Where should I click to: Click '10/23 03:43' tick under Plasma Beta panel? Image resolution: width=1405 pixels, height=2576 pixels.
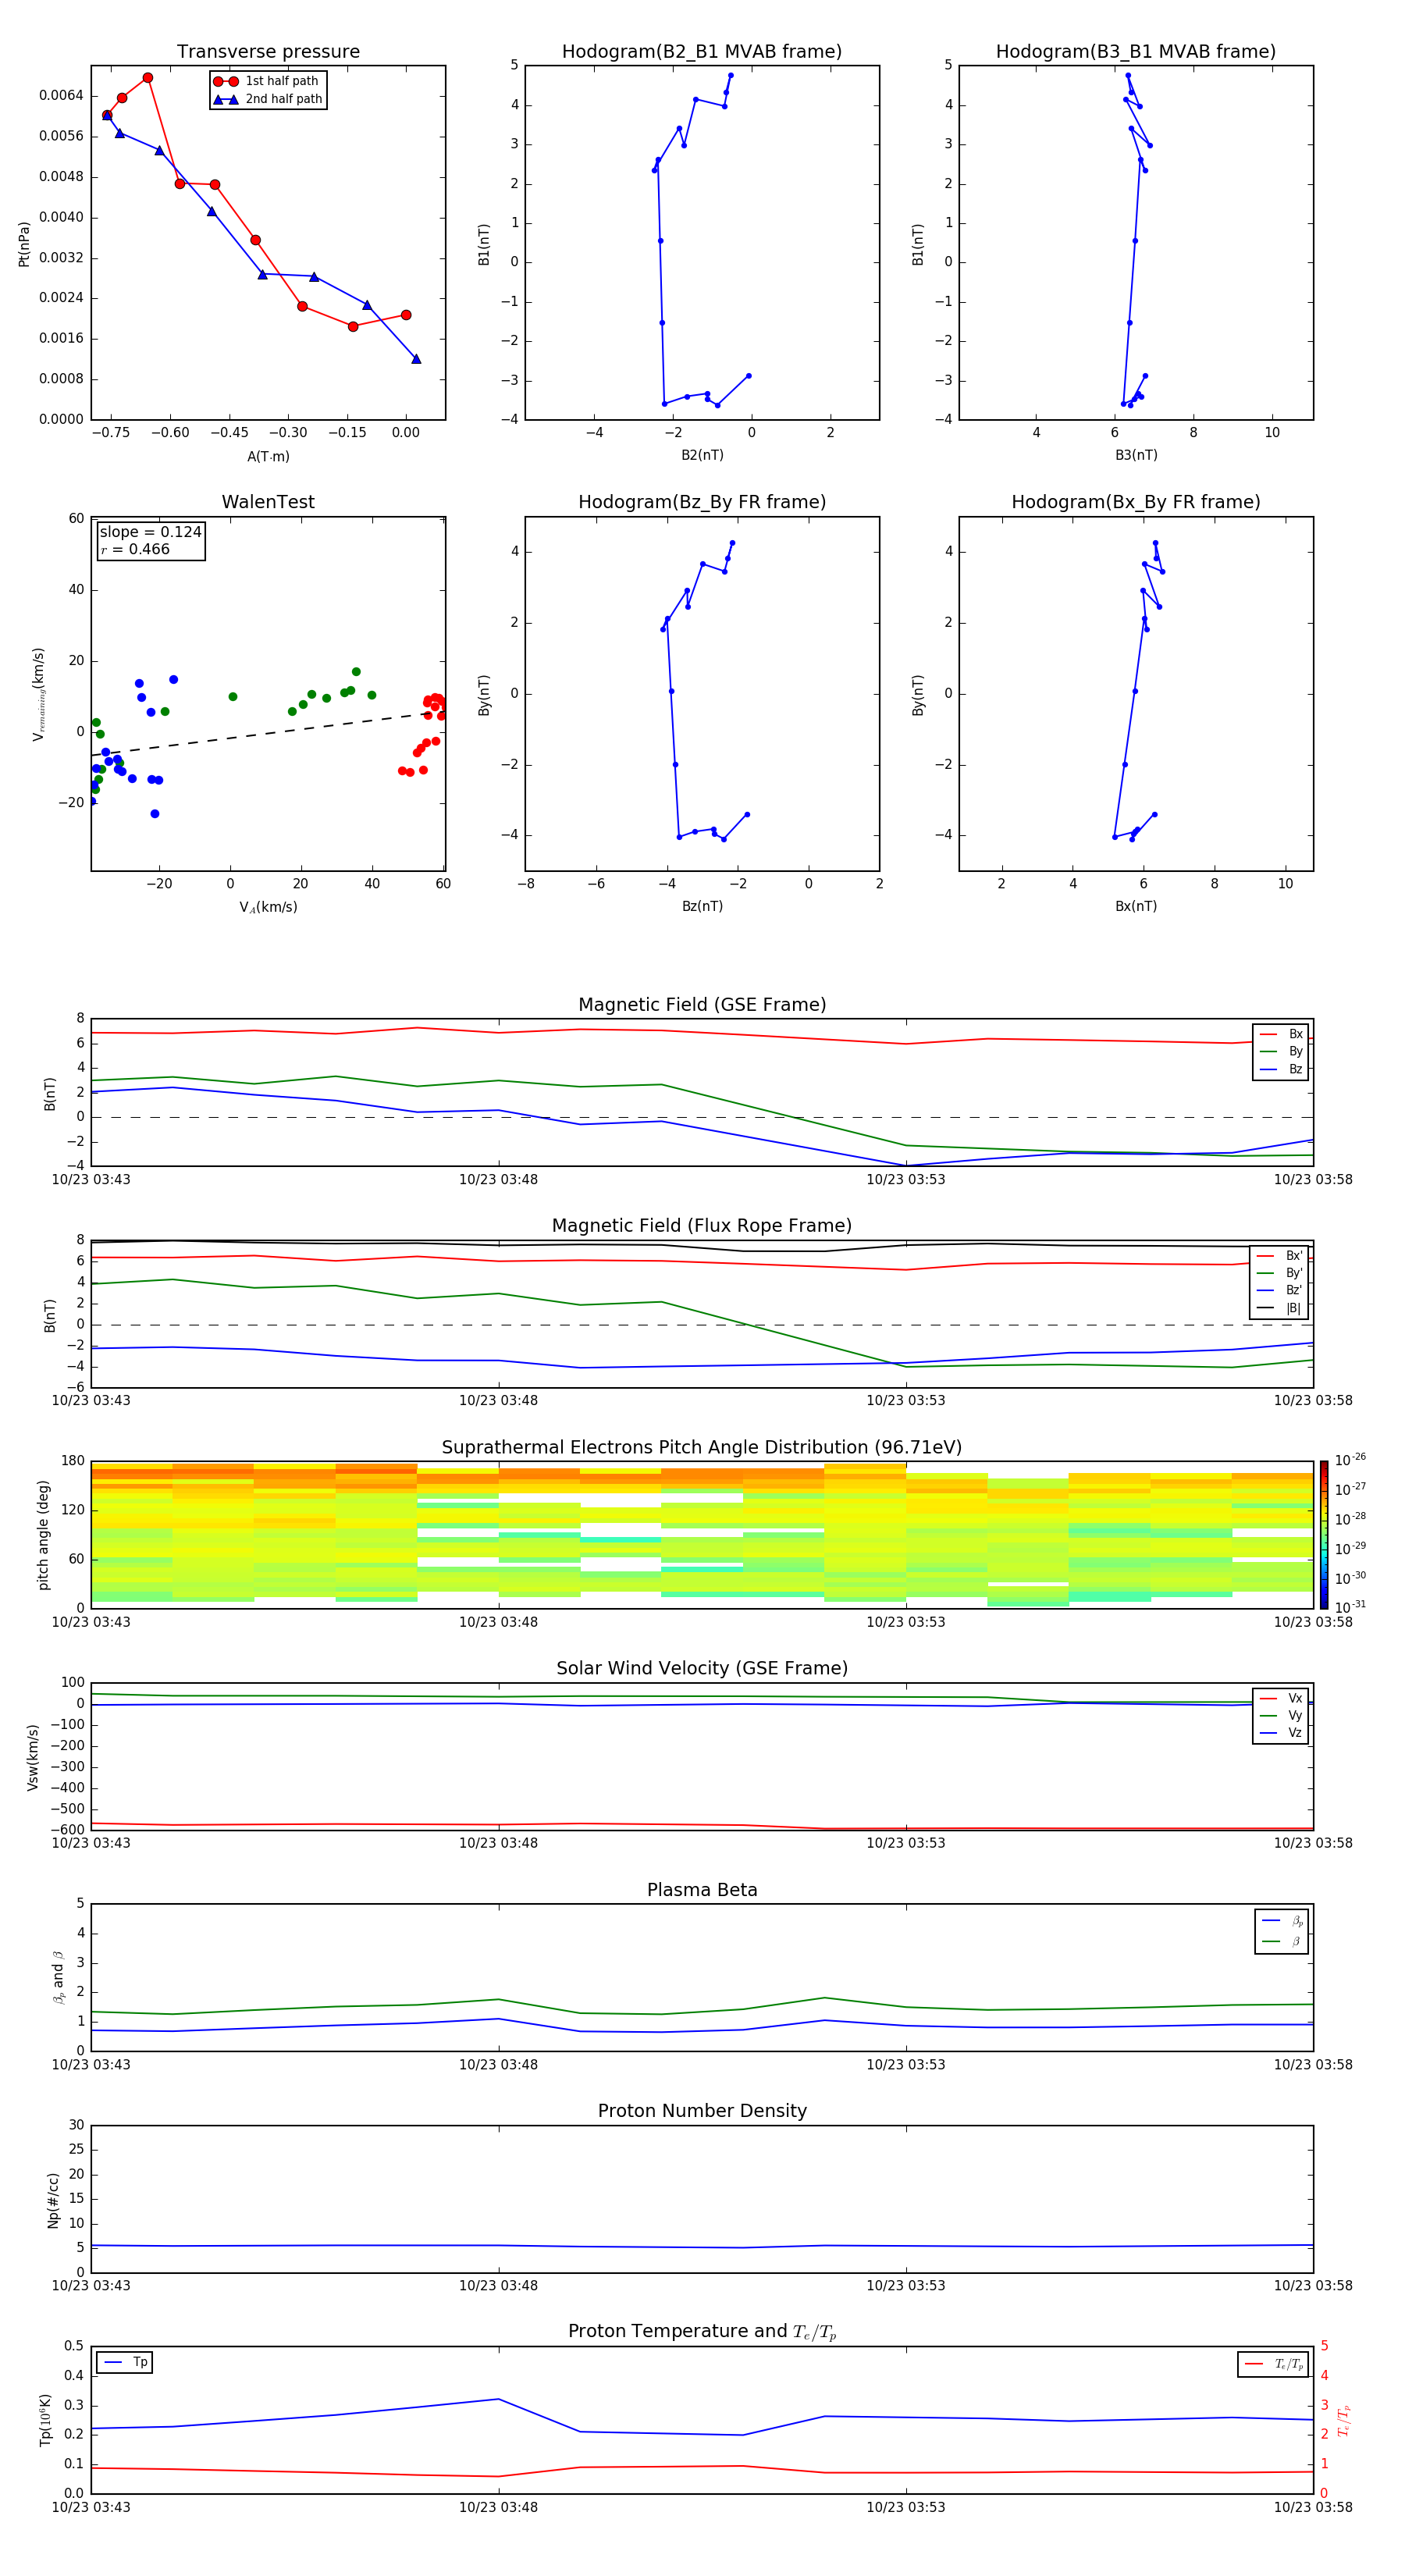pyautogui.click(x=91, y=2064)
